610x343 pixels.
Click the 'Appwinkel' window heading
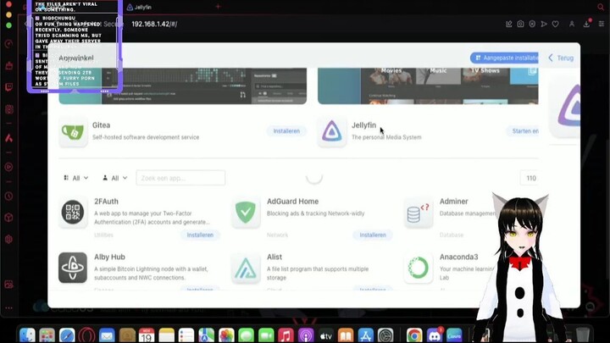pos(76,58)
